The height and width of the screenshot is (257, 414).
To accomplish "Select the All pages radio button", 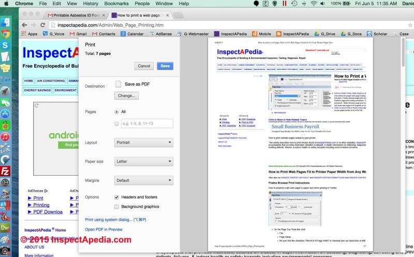I will tap(116, 112).
